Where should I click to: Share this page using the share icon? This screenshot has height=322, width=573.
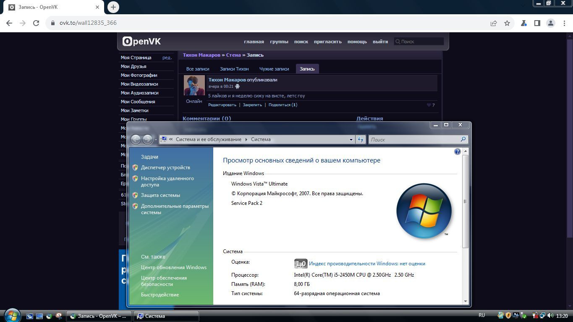[x=494, y=23]
